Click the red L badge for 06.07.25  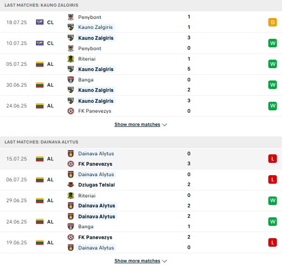[x=273, y=179]
